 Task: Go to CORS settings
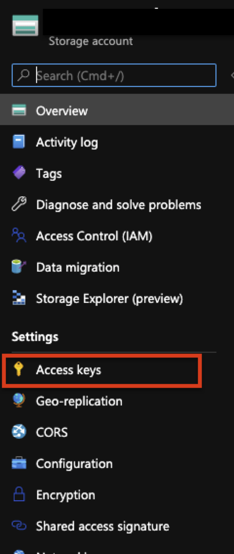tap(52, 432)
